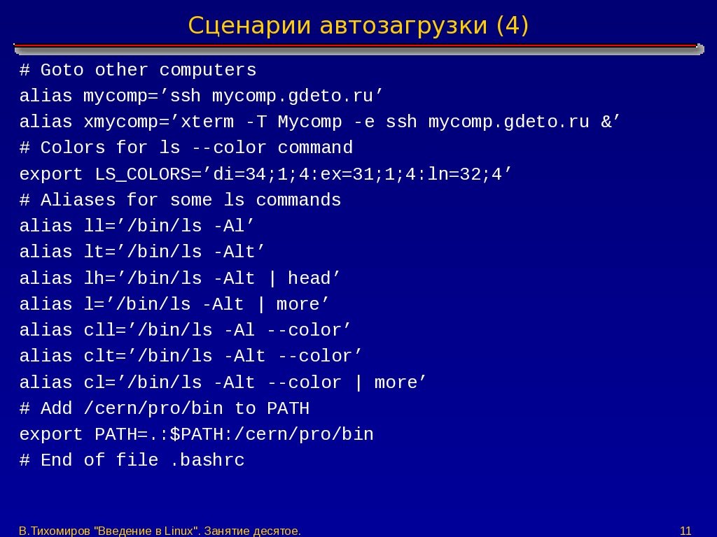Select the line "alias mycomp='ssh mycomp.gdeto.ru'"

point(201,96)
